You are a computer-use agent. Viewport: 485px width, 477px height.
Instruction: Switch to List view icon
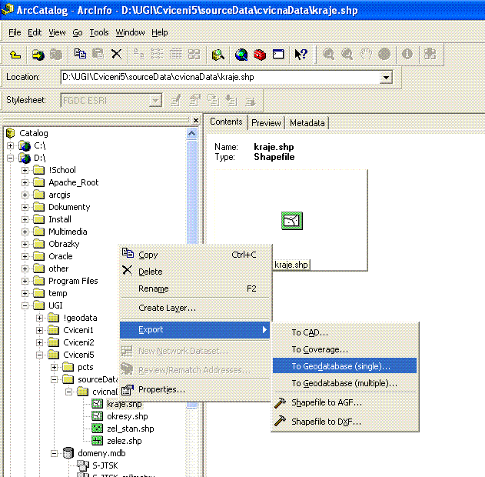pos(157,54)
